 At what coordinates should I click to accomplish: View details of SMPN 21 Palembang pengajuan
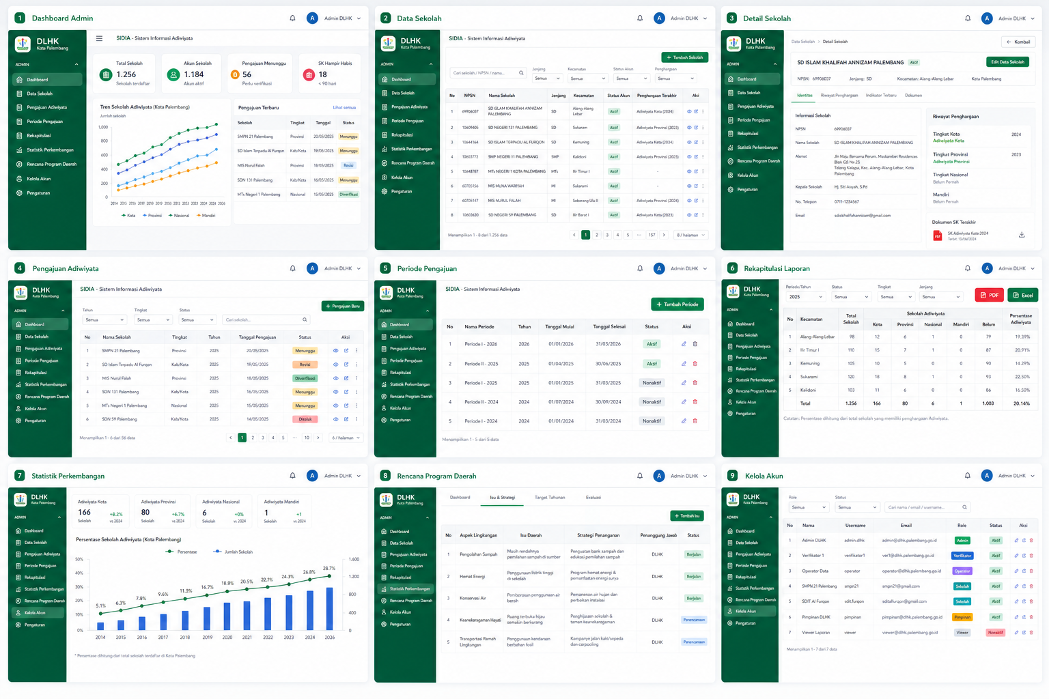[x=335, y=351]
